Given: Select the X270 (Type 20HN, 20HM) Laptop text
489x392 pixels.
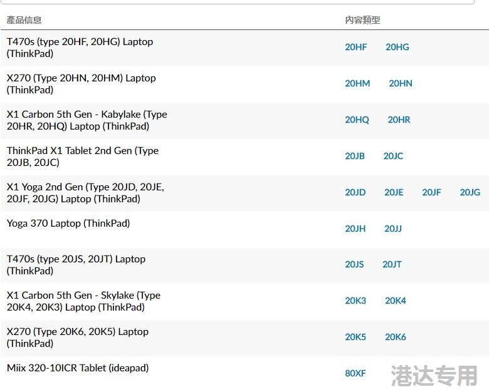Looking at the screenshot, I should (x=81, y=84).
